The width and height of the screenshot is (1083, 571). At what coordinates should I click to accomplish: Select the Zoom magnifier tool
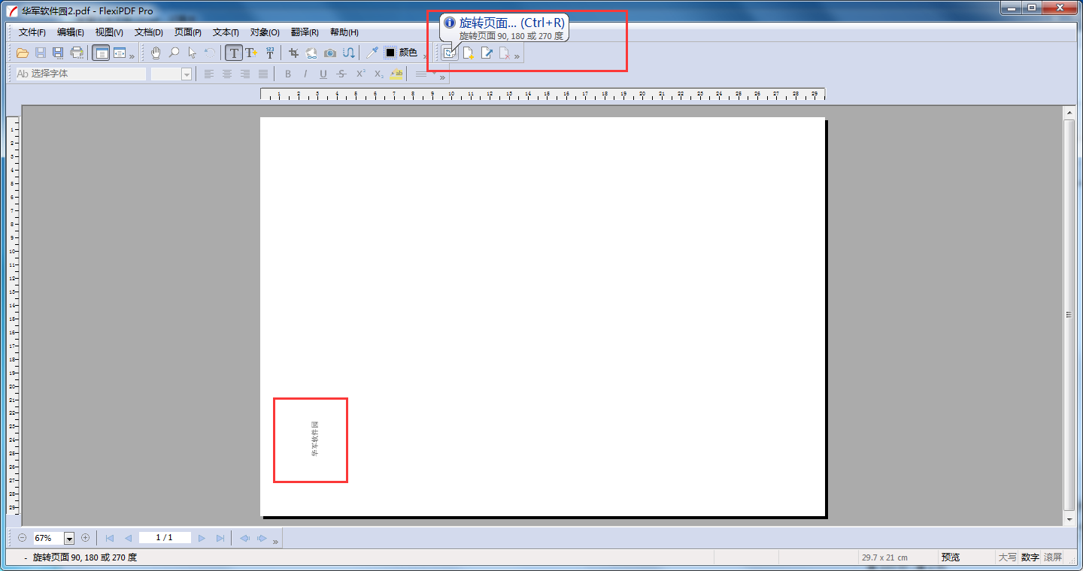[x=174, y=53]
